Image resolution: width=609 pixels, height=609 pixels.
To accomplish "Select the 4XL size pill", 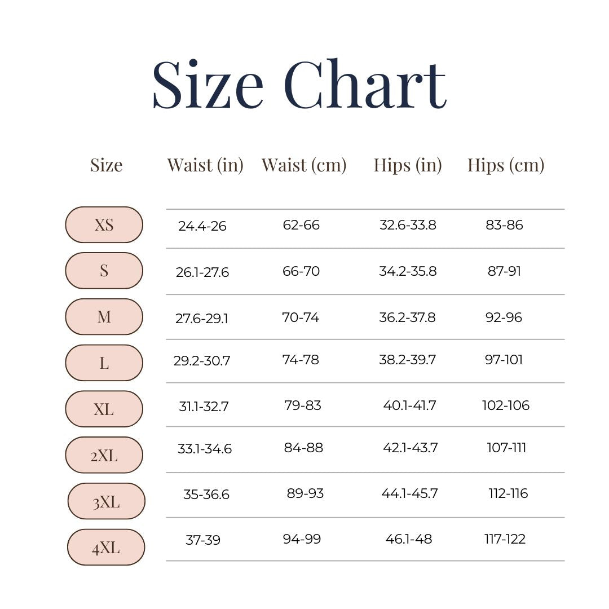I will 106,548.
